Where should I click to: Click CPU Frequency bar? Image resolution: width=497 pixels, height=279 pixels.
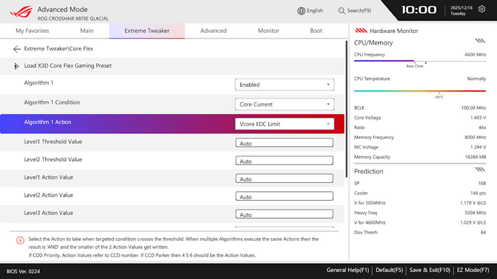(420, 61)
